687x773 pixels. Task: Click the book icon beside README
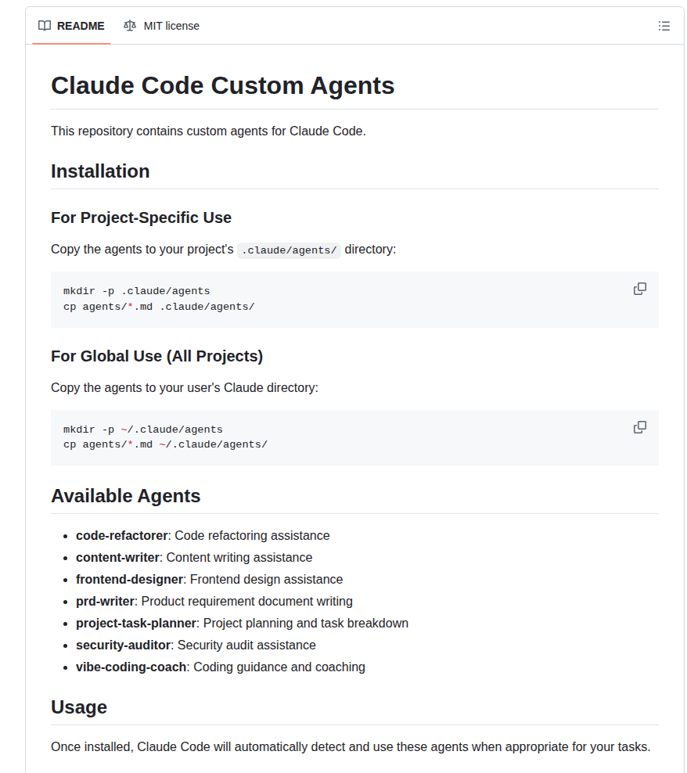coord(44,25)
